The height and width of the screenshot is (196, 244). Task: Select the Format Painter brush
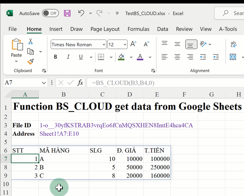tap(31, 62)
